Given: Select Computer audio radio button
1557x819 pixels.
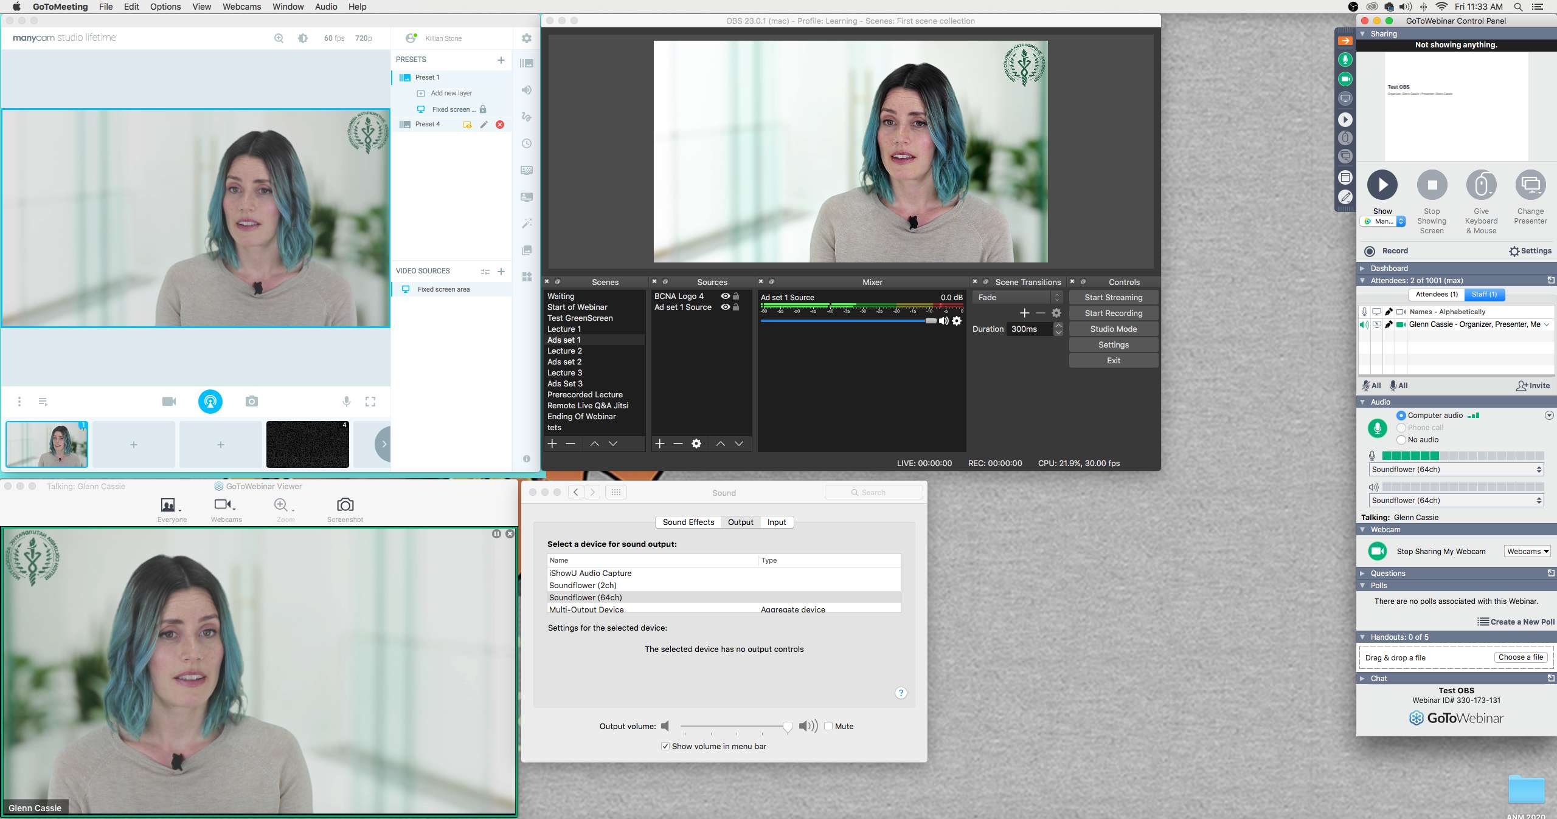Looking at the screenshot, I should click(1401, 416).
